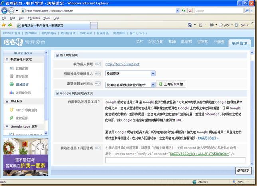Click PIXNET 首頁 link in top navigation

[x=12, y=33]
